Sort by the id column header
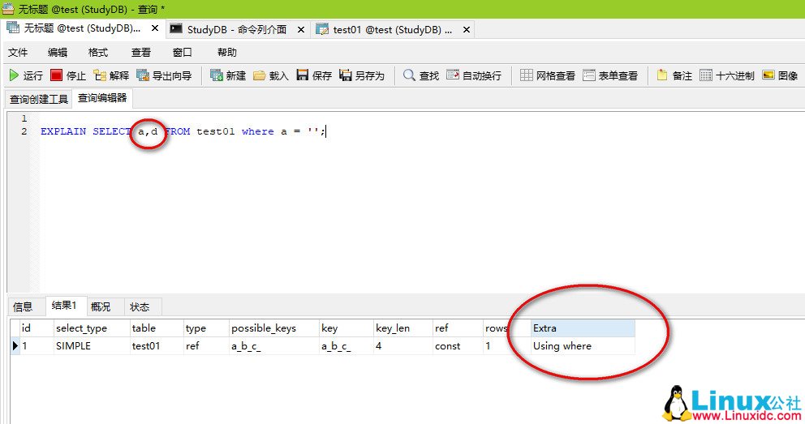Viewport: 805px width, 424px height. click(x=36, y=328)
